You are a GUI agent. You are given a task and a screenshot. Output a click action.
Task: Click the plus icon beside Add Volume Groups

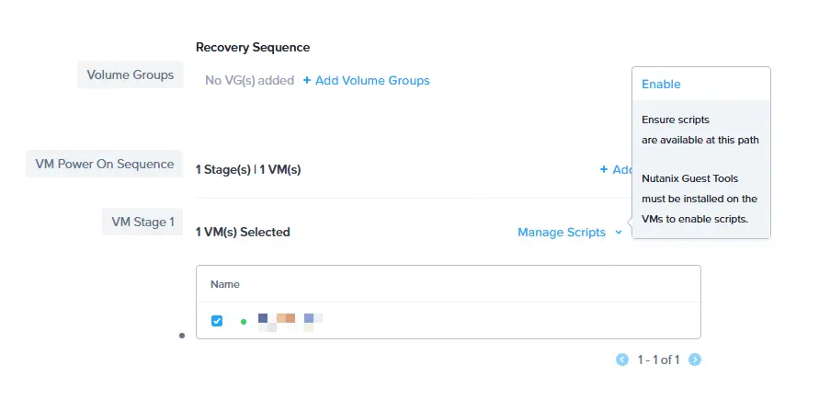tap(307, 80)
